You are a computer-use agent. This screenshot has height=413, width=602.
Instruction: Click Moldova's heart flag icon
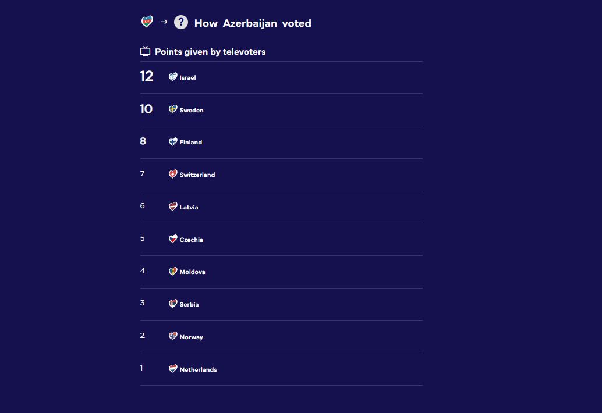coord(173,271)
